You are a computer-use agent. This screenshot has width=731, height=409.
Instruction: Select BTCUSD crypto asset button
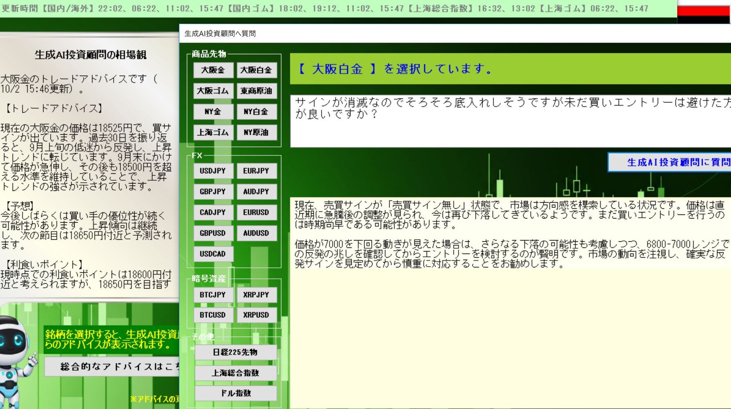coord(213,315)
